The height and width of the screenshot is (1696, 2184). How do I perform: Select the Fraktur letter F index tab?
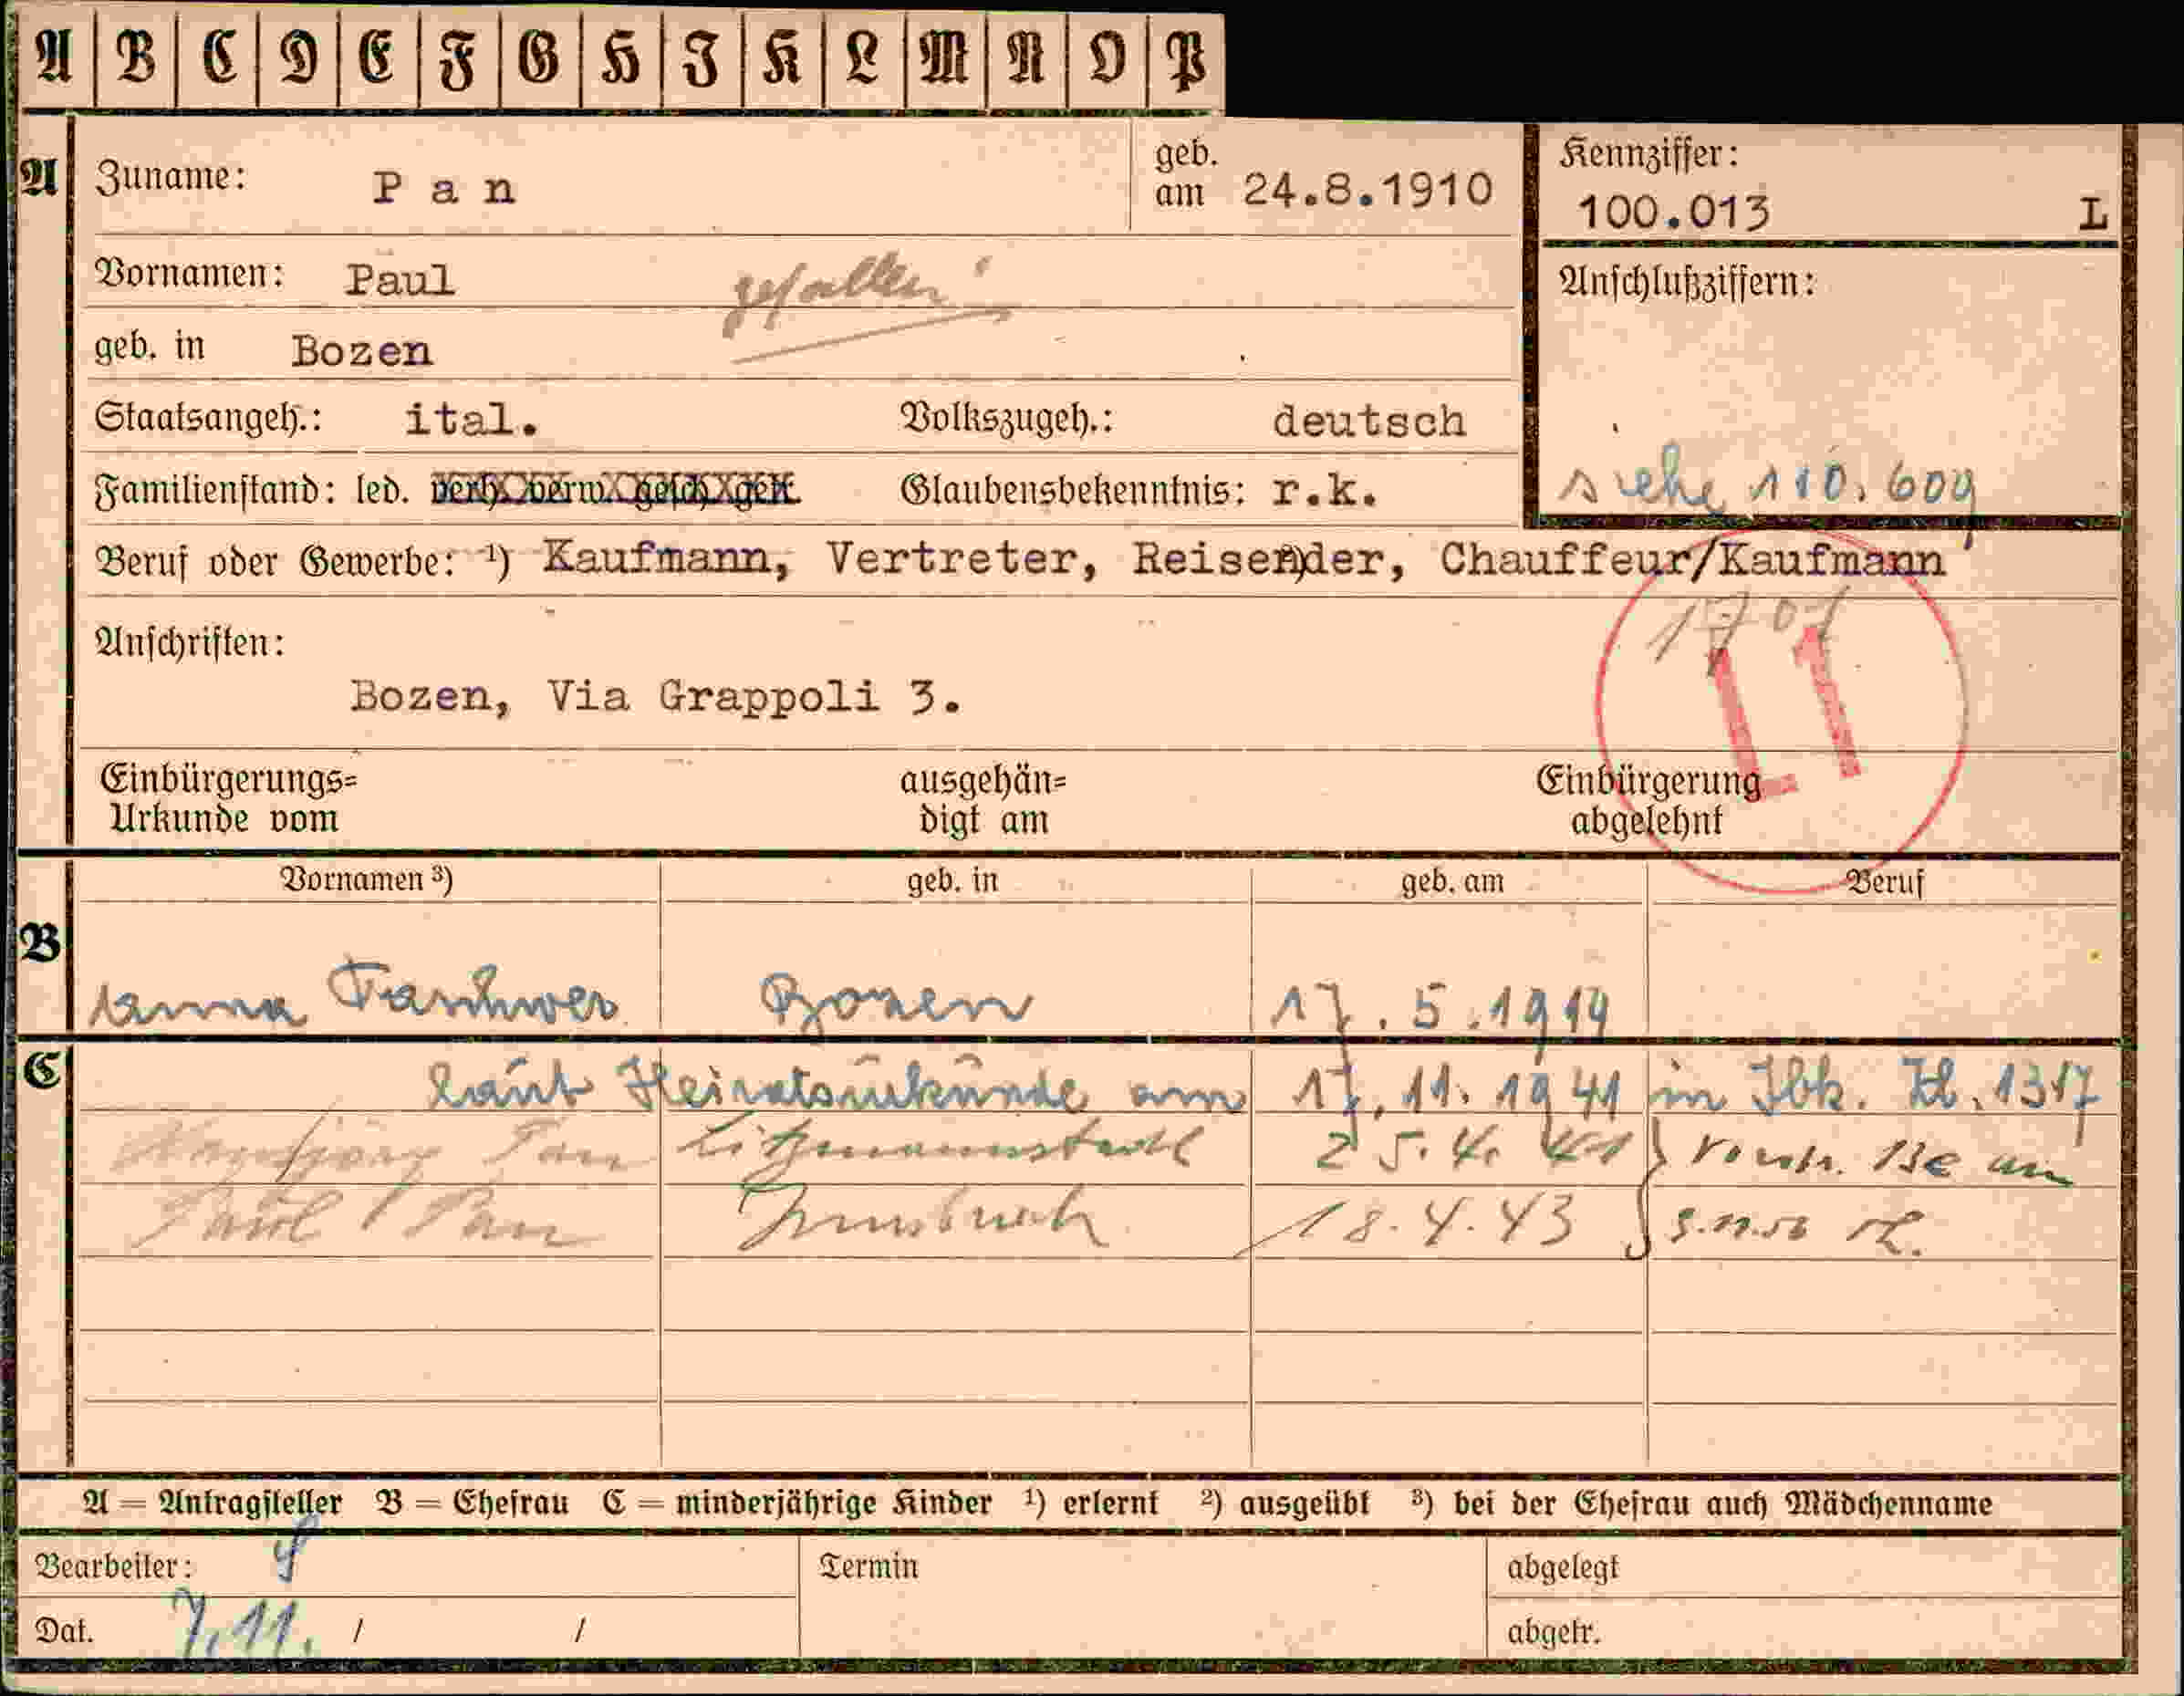pyautogui.click(x=460, y=58)
